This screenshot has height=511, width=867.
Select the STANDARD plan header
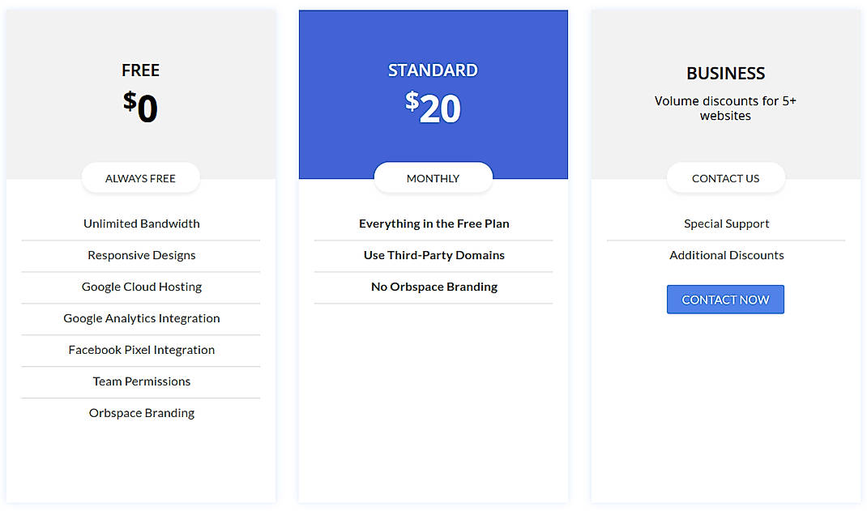coord(433,70)
